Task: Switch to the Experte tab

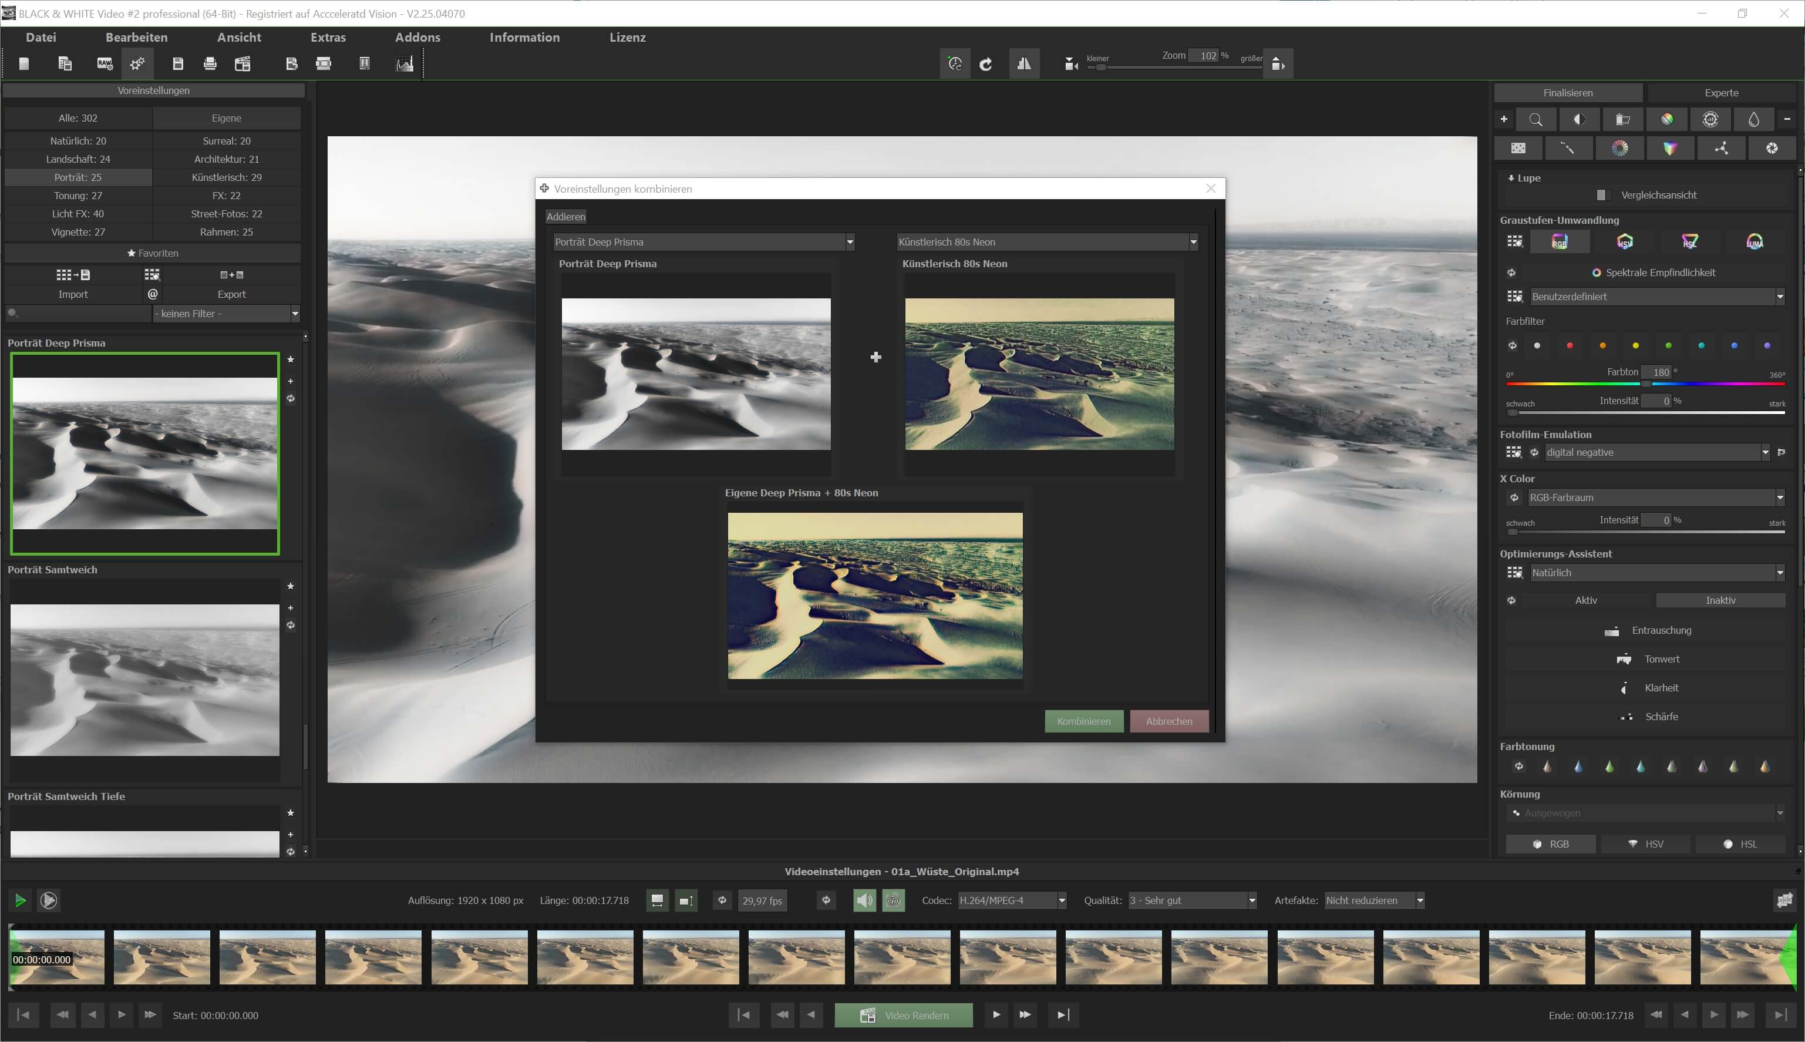Action: pyautogui.click(x=1720, y=93)
